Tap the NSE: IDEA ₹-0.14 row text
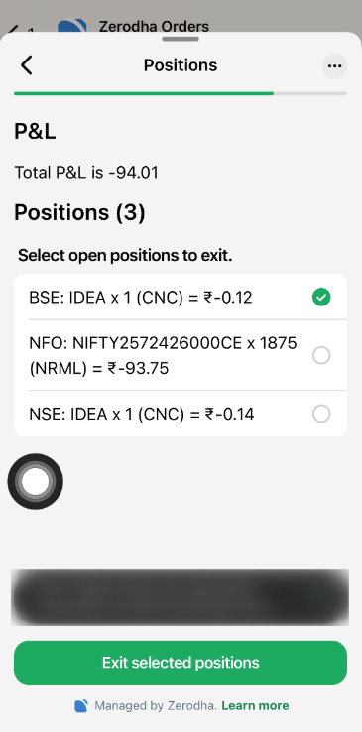This screenshot has width=362, height=732. click(142, 414)
